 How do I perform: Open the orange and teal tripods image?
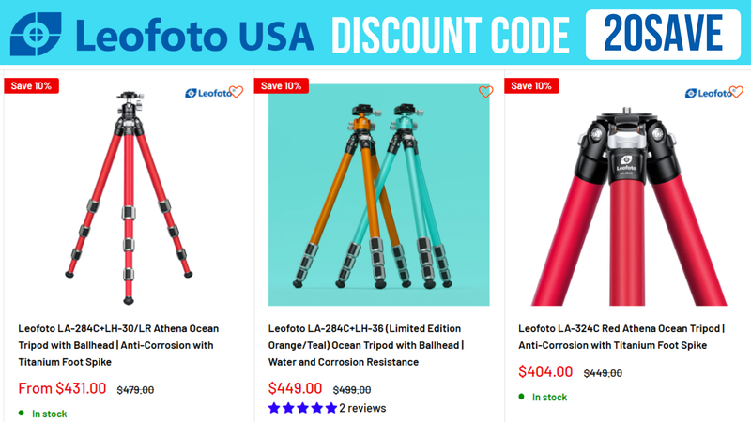pyautogui.click(x=379, y=195)
